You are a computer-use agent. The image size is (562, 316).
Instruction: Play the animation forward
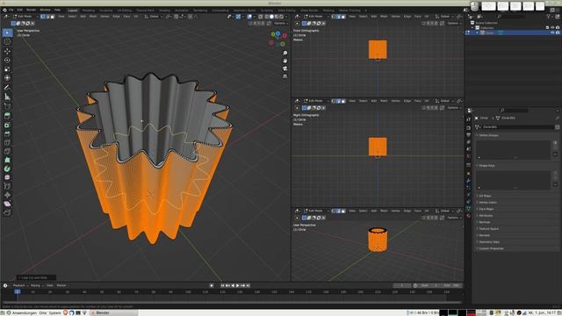pyautogui.click(x=238, y=285)
